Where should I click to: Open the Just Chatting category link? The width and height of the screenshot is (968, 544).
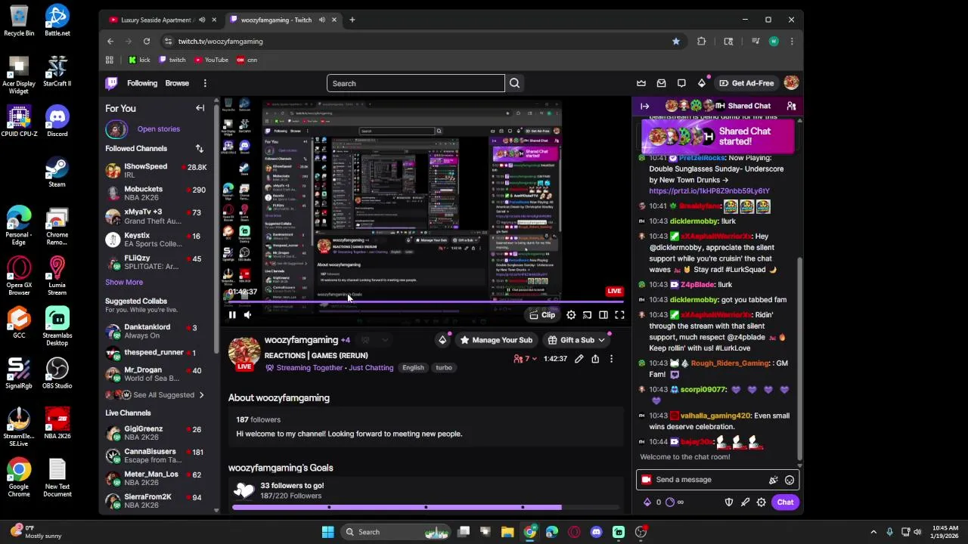pos(371,368)
